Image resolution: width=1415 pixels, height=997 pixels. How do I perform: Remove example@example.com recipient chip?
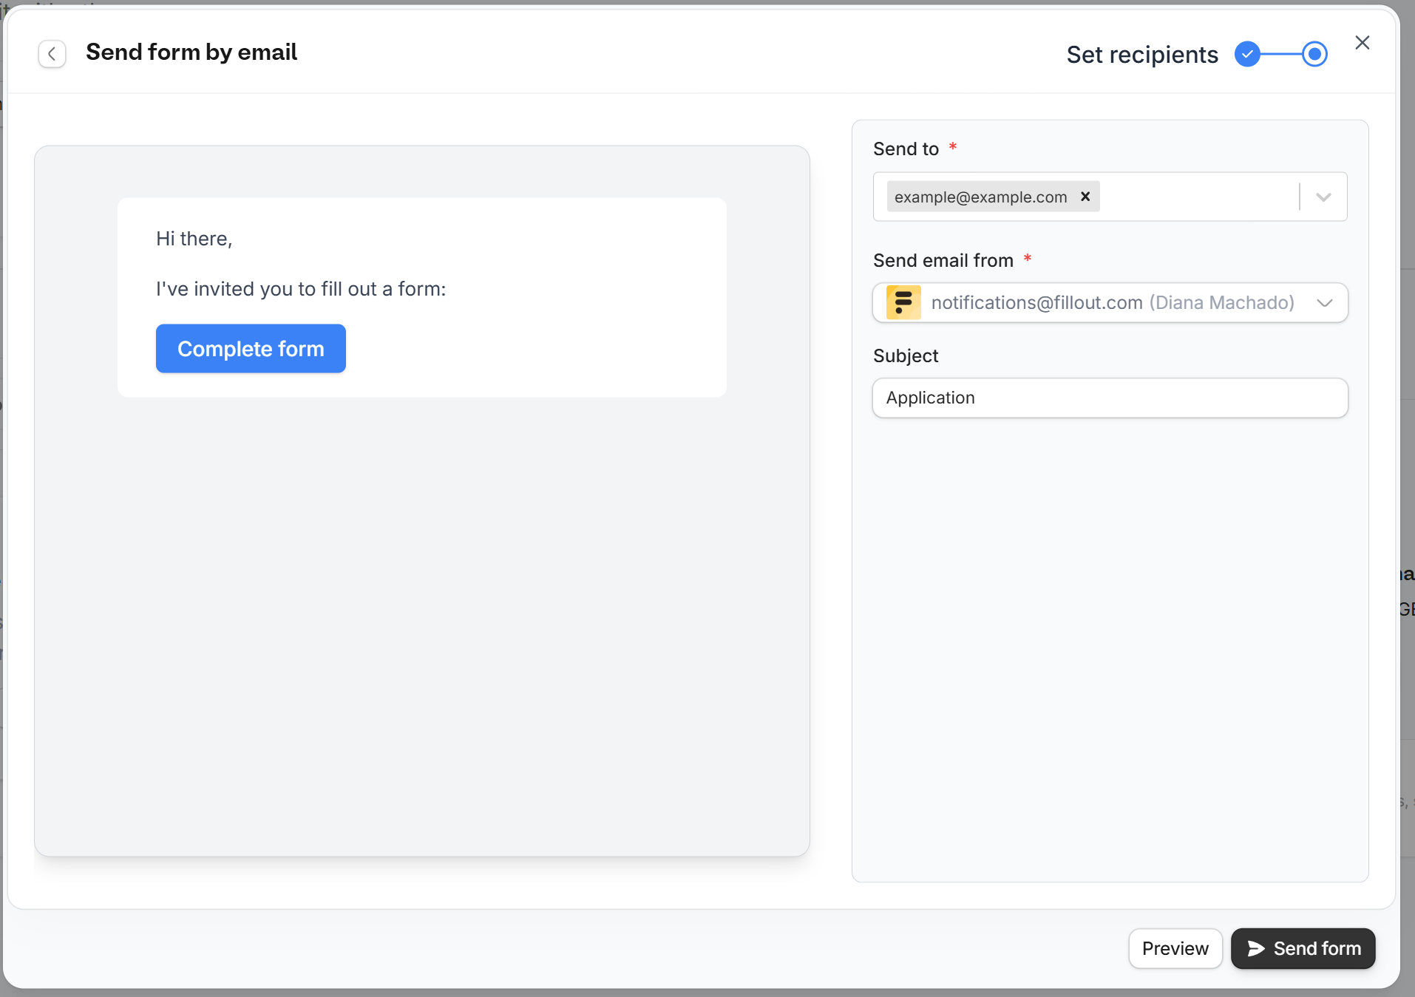click(1085, 197)
